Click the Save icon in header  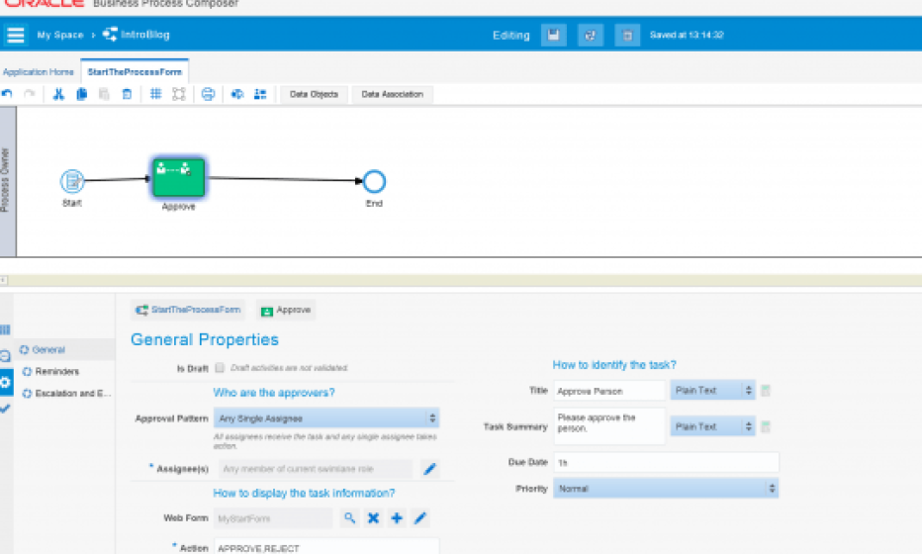click(x=553, y=36)
